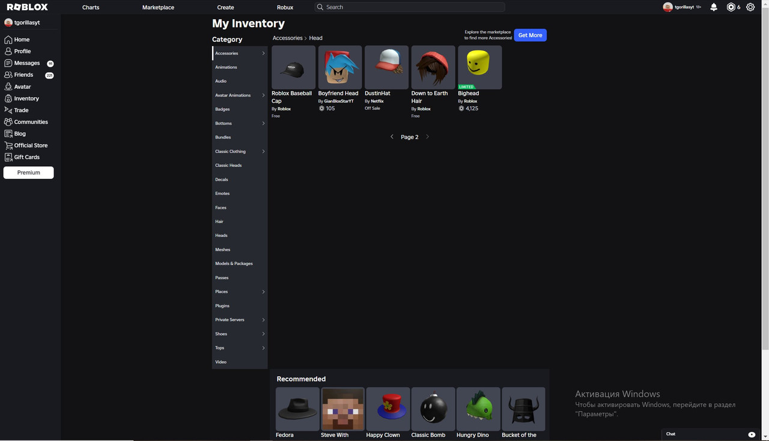Expand the Bottoms category
Image resolution: width=769 pixels, height=441 pixels.
click(263, 124)
